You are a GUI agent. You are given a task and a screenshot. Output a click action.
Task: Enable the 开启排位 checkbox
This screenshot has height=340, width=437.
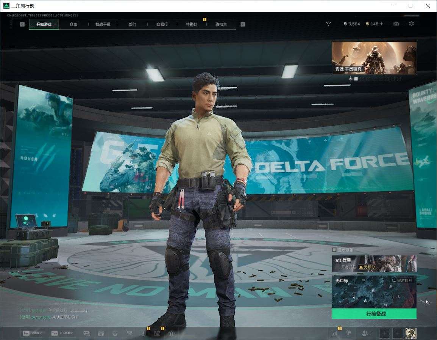point(338,267)
